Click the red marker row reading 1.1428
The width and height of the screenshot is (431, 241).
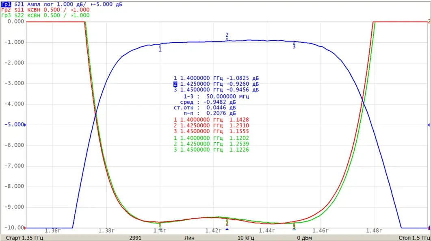[211, 119]
